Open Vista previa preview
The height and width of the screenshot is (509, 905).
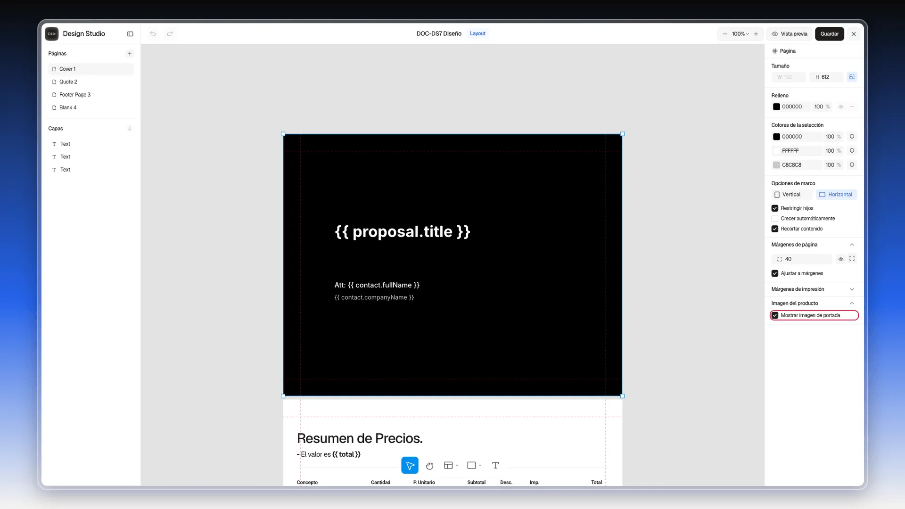[x=790, y=34]
